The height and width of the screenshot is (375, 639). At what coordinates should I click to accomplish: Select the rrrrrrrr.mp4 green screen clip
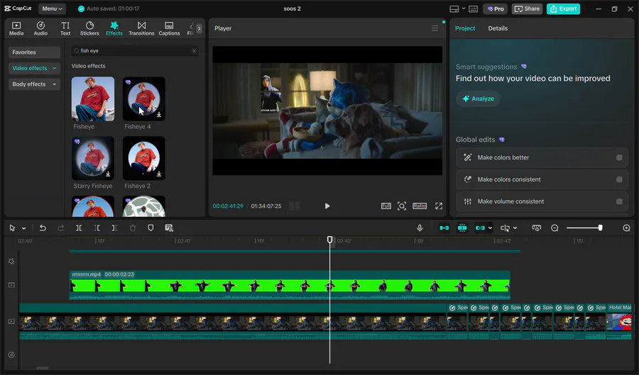point(290,285)
